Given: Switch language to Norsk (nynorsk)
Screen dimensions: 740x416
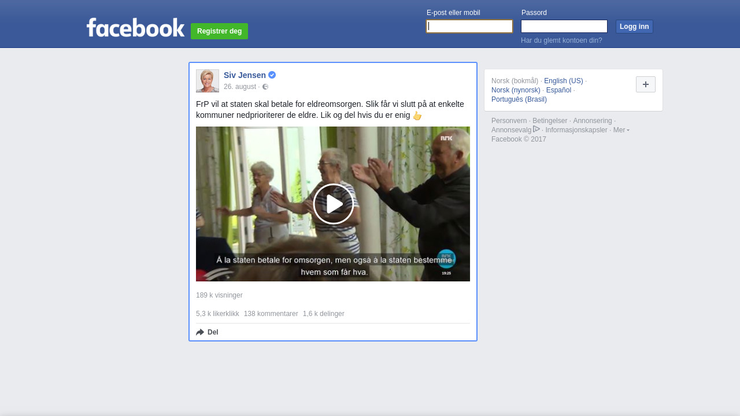Looking at the screenshot, I should tap(516, 90).
